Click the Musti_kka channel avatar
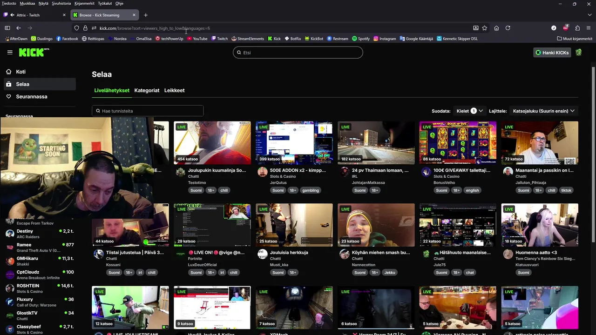 (263, 254)
